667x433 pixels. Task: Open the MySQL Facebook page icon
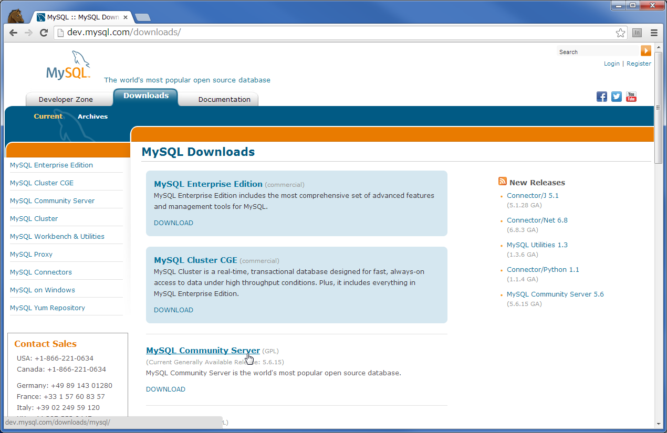tap(602, 97)
